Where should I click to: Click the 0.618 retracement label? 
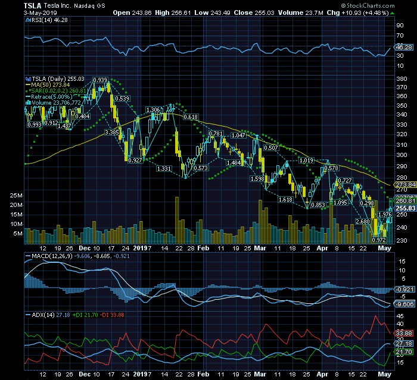click(191, 117)
